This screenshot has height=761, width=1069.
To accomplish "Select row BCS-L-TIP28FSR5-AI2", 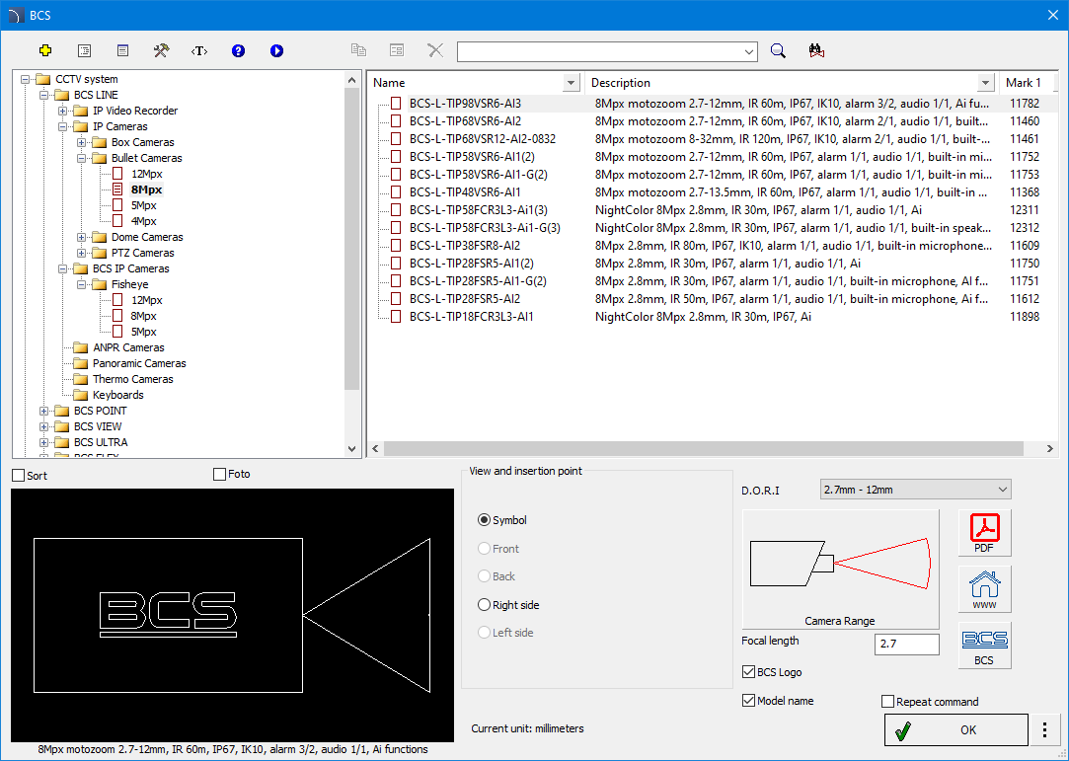I will [x=465, y=299].
